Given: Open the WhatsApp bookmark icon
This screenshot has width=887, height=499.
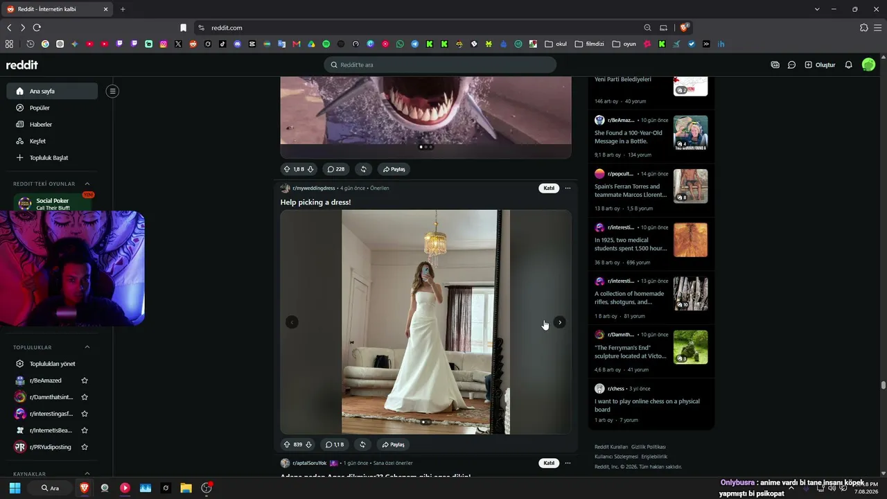Looking at the screenshot, I should (x=400, y=44).
